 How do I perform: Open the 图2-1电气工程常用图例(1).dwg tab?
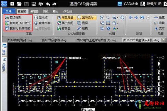[x=96, y=40]
